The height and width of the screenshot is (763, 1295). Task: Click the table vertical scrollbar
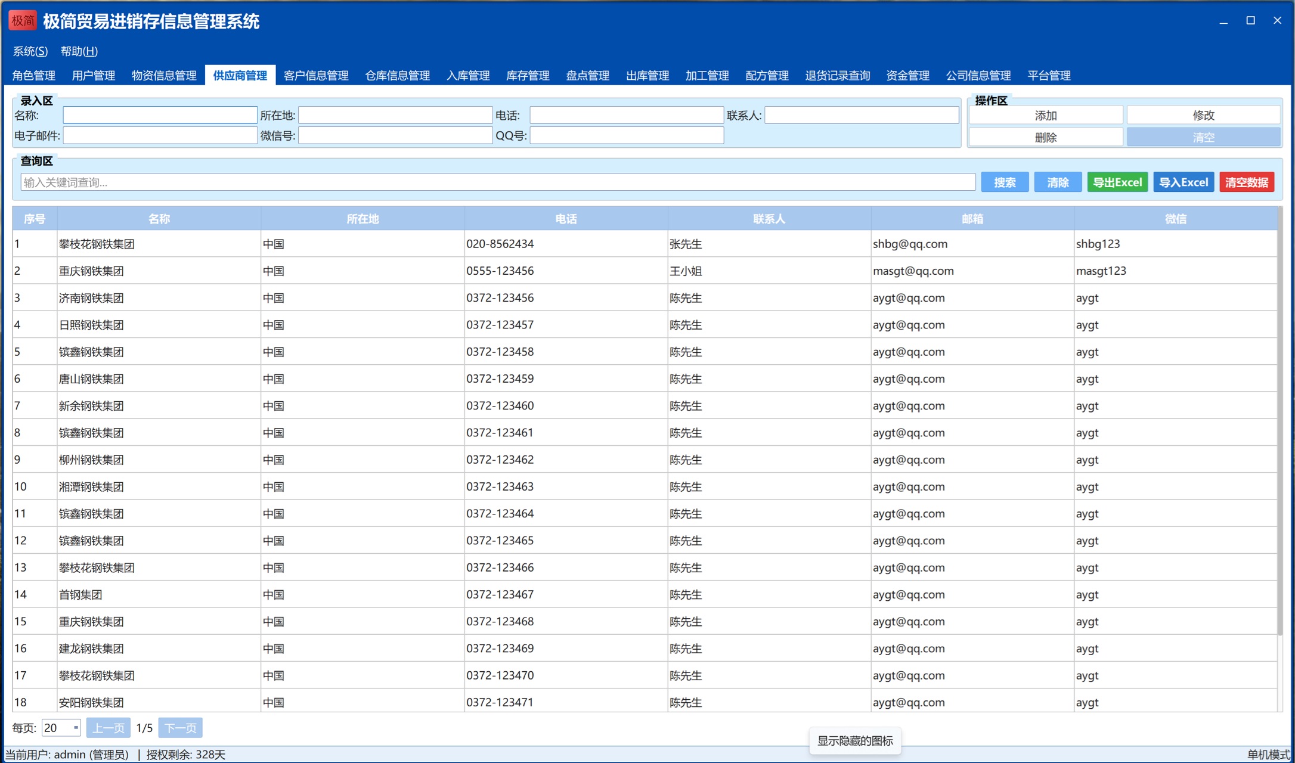[1279, 421]
